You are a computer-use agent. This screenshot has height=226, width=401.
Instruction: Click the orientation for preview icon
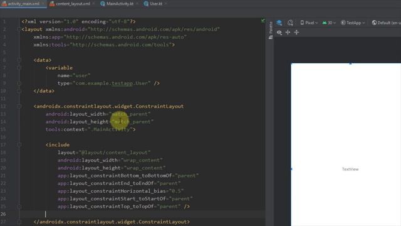point(290,23)
